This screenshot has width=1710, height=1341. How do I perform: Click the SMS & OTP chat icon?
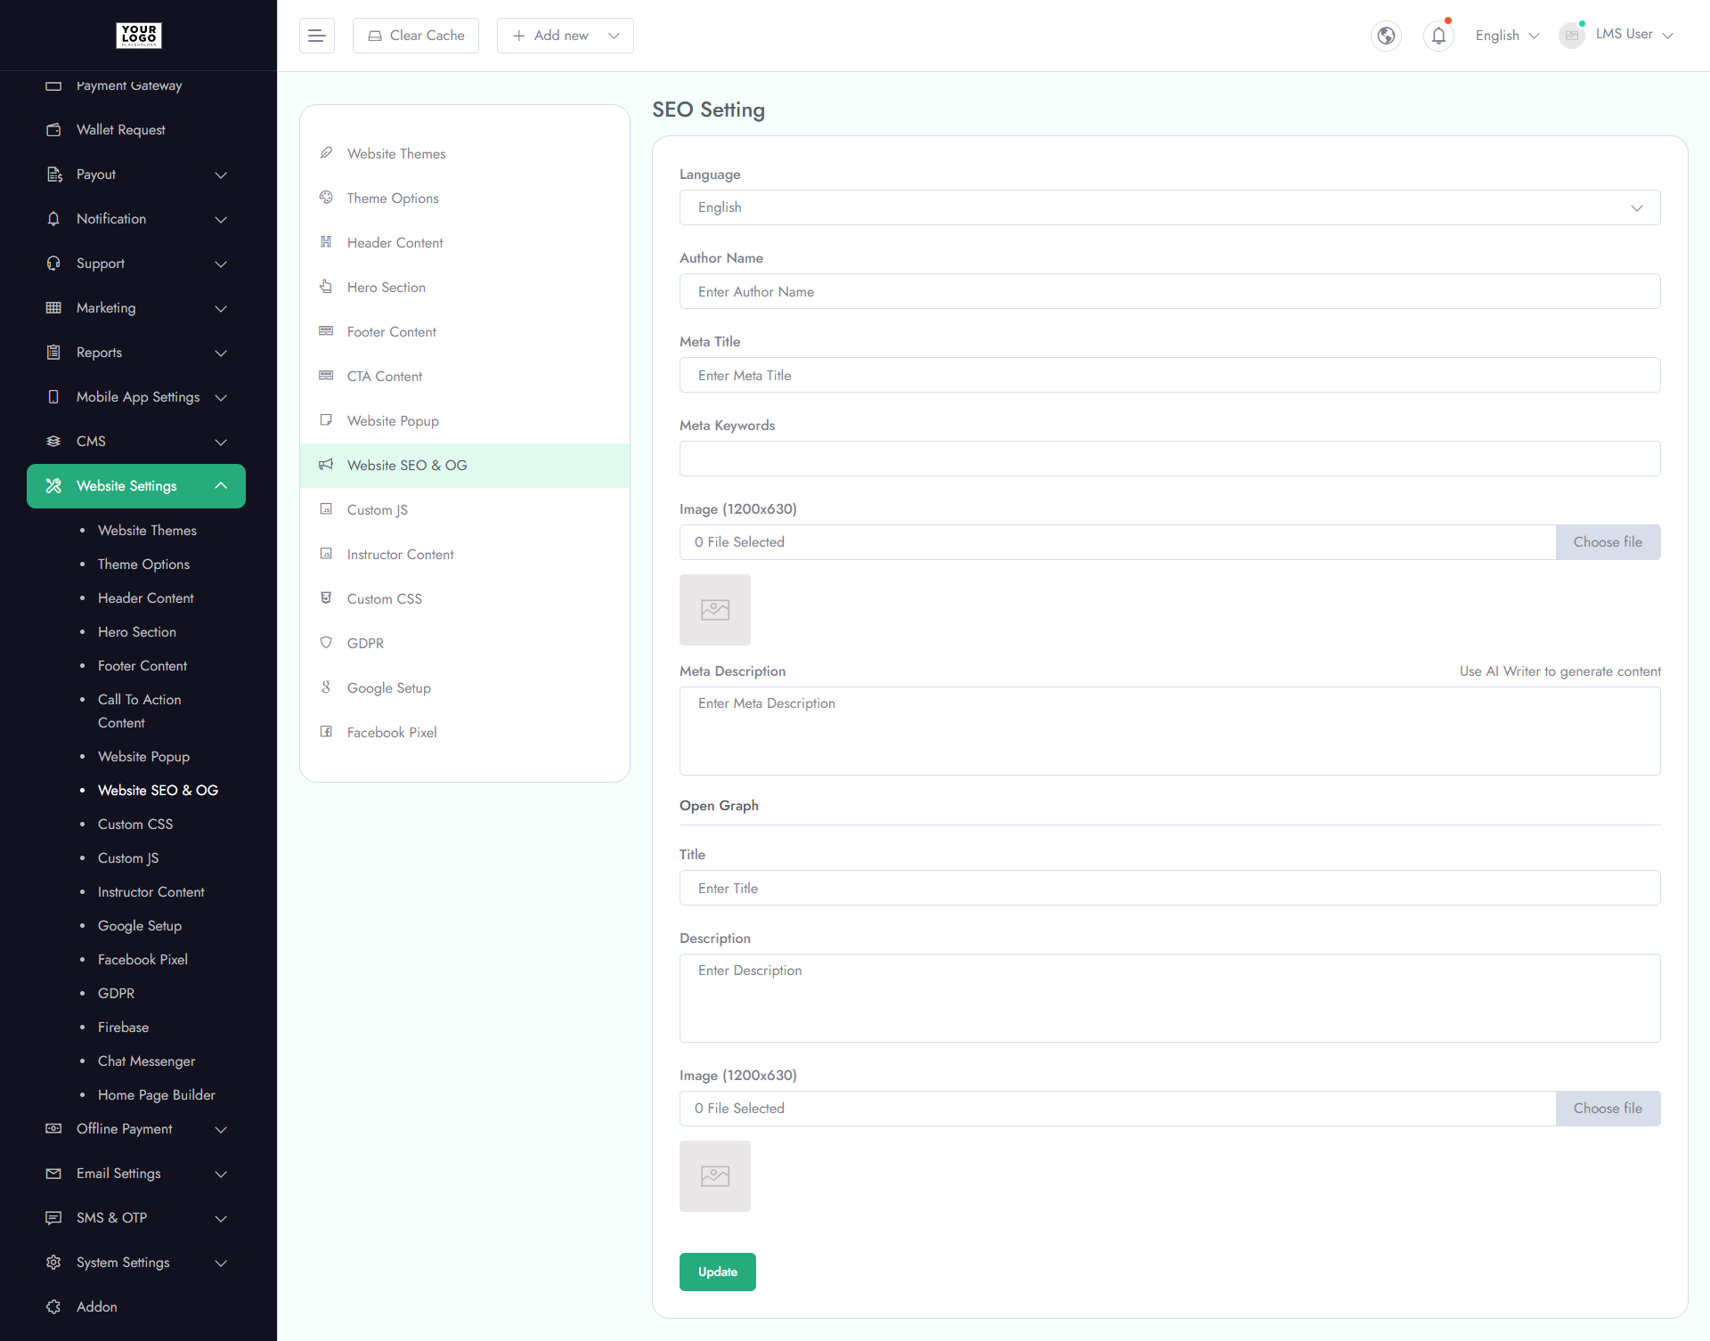click(53, 1218)
